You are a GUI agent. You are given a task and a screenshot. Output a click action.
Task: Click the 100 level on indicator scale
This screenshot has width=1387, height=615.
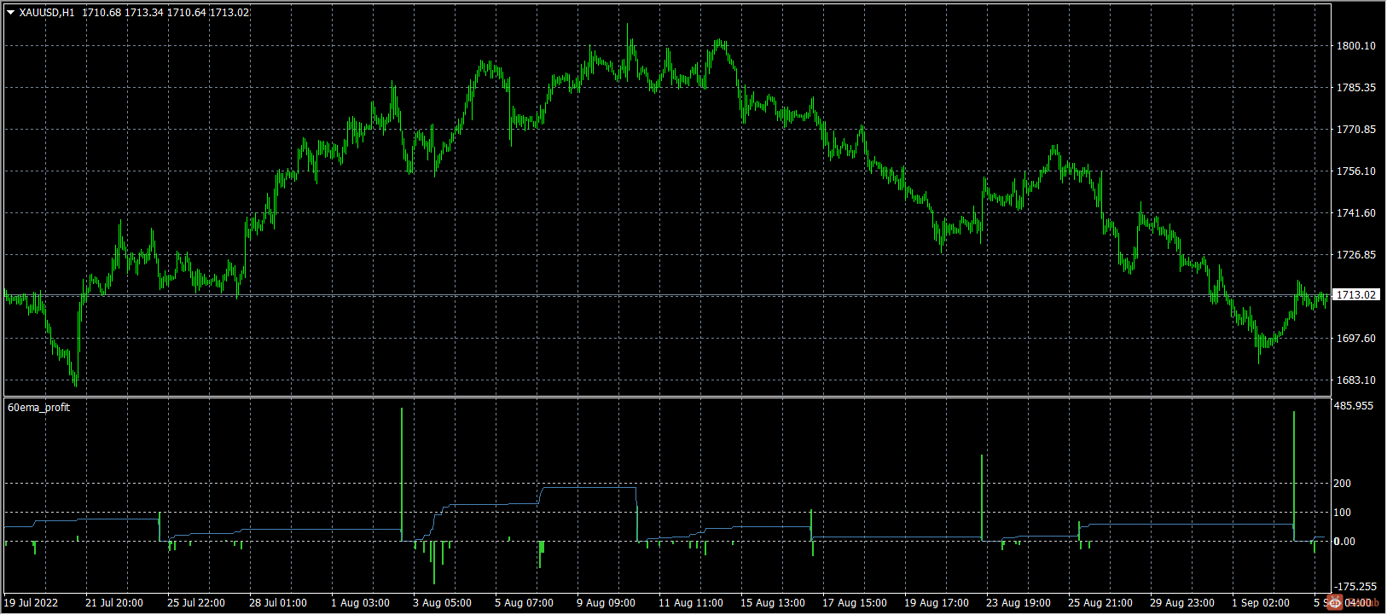click(1343, 513)
